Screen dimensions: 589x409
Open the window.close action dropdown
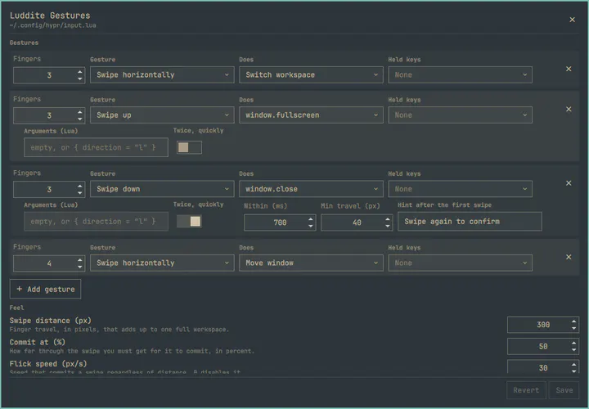311,189
